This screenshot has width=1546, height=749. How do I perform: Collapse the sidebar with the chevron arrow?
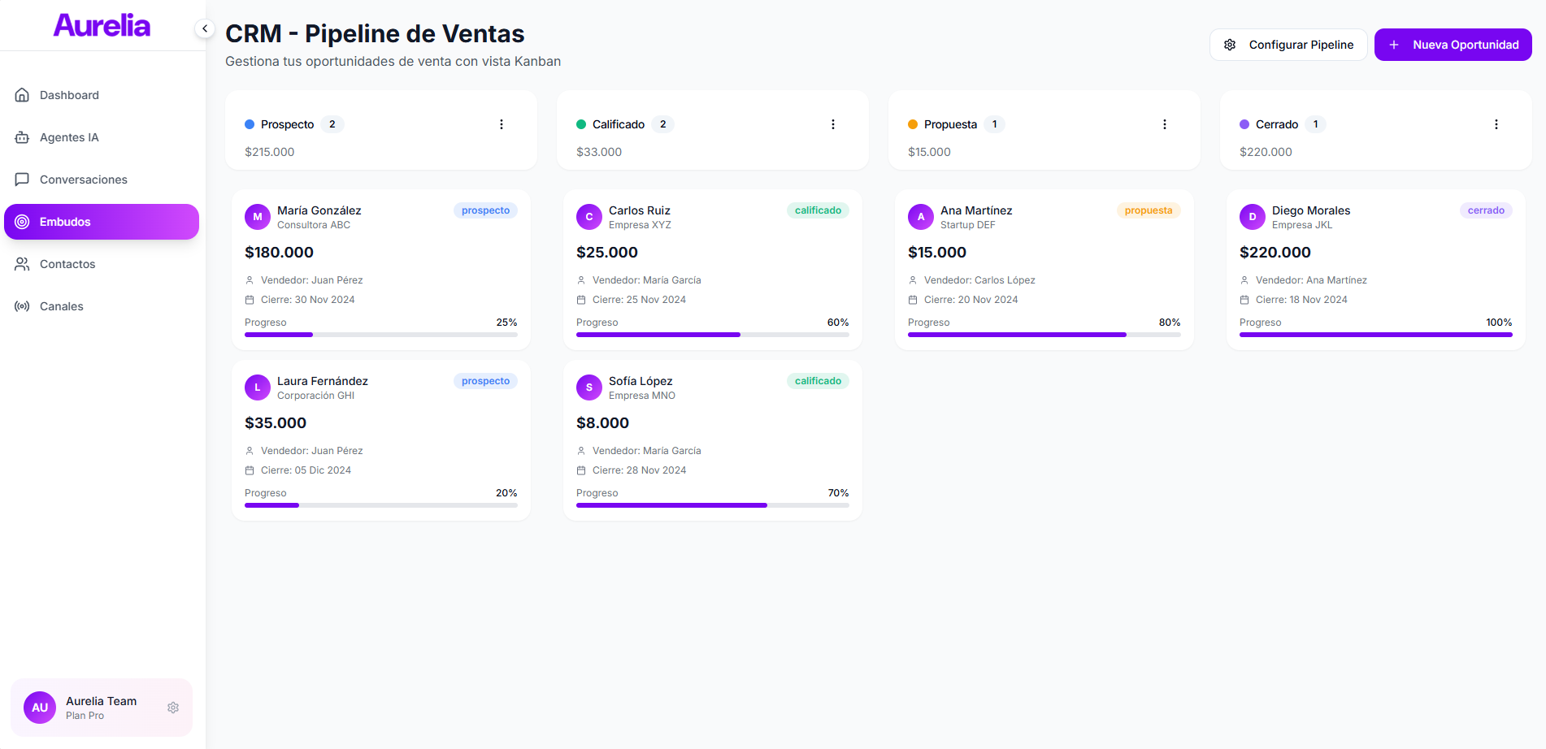pos(205,29)
